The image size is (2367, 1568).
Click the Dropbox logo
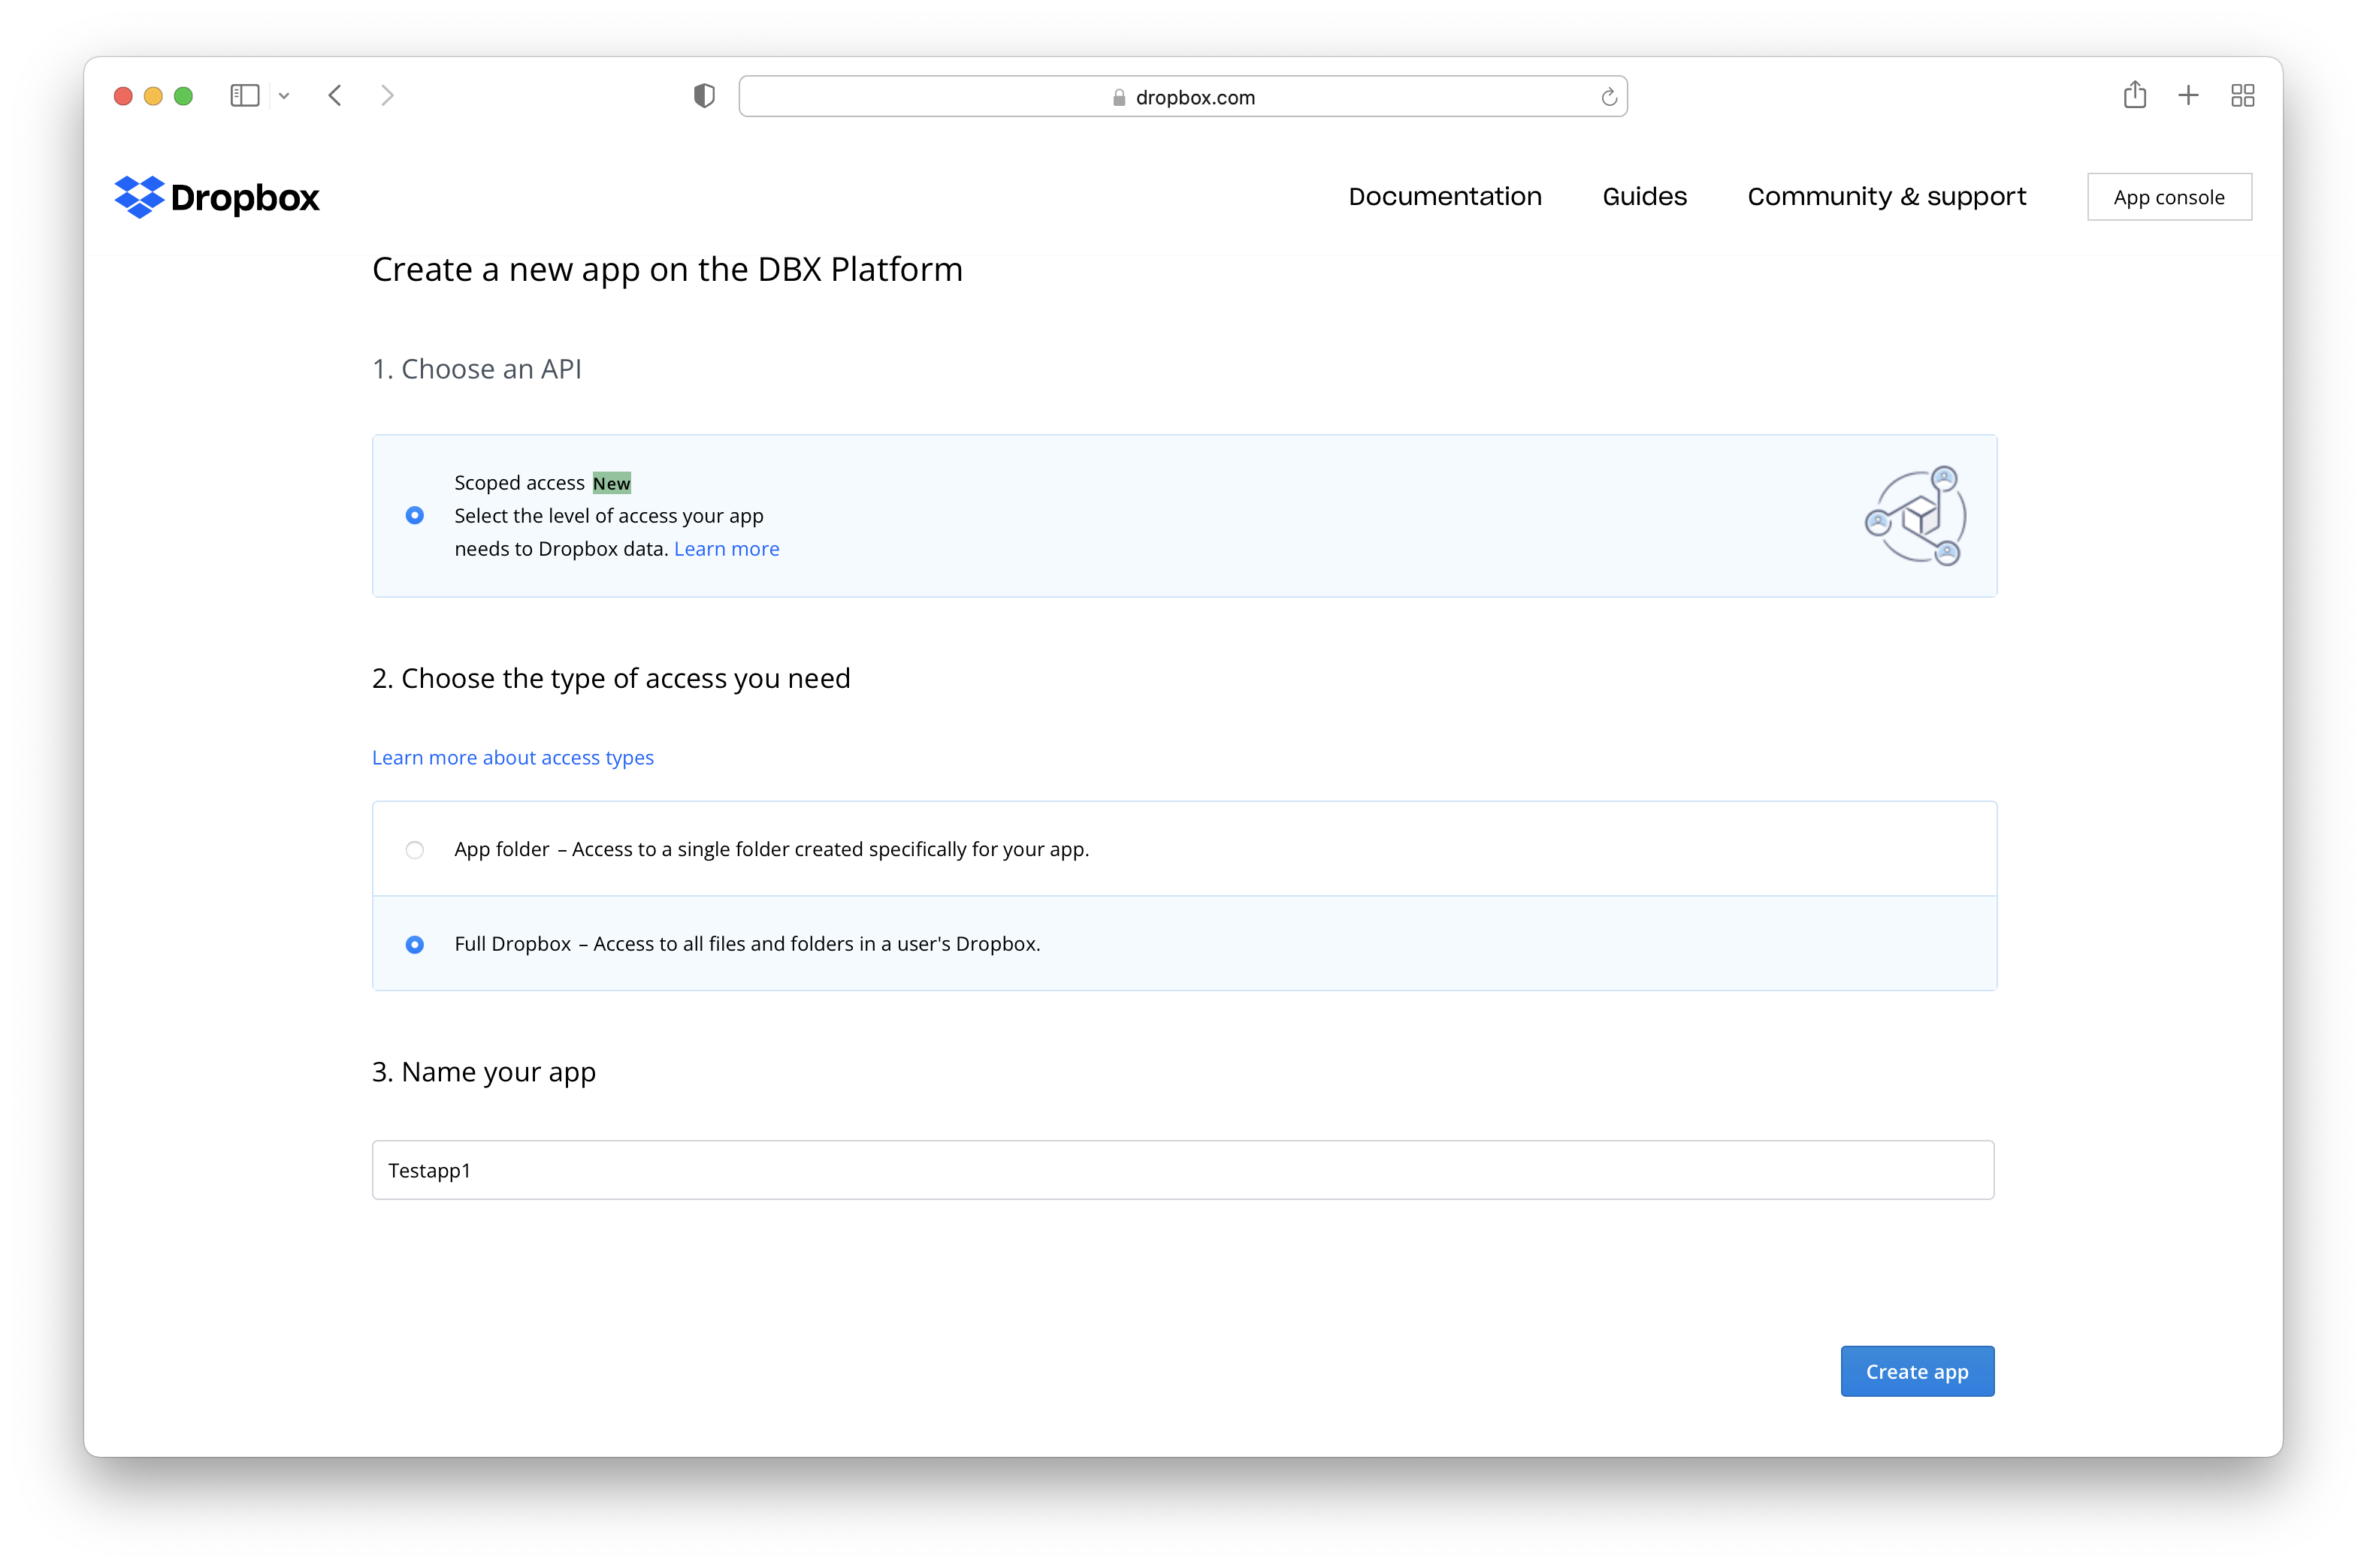(217, 197)
